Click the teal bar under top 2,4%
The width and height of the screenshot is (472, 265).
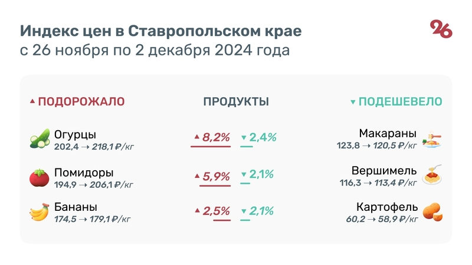[x=246, y=146]
